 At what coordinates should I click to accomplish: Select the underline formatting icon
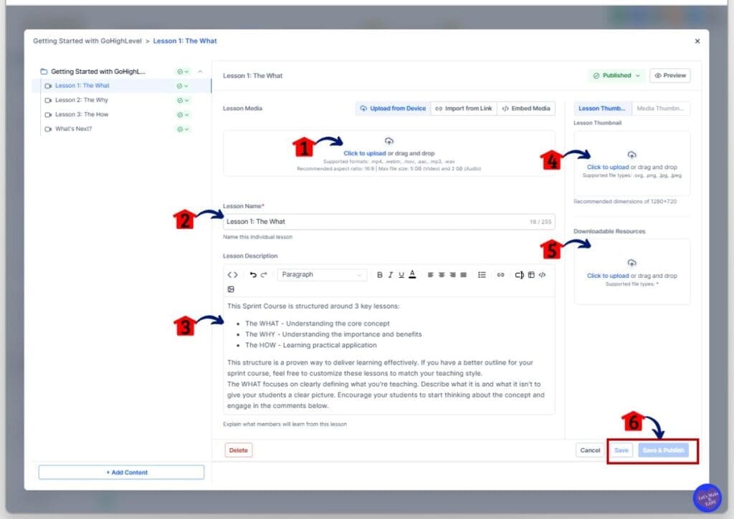400,274
